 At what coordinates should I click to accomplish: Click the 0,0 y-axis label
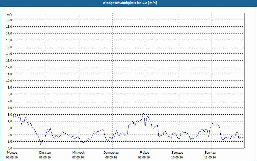click(9, 148)
